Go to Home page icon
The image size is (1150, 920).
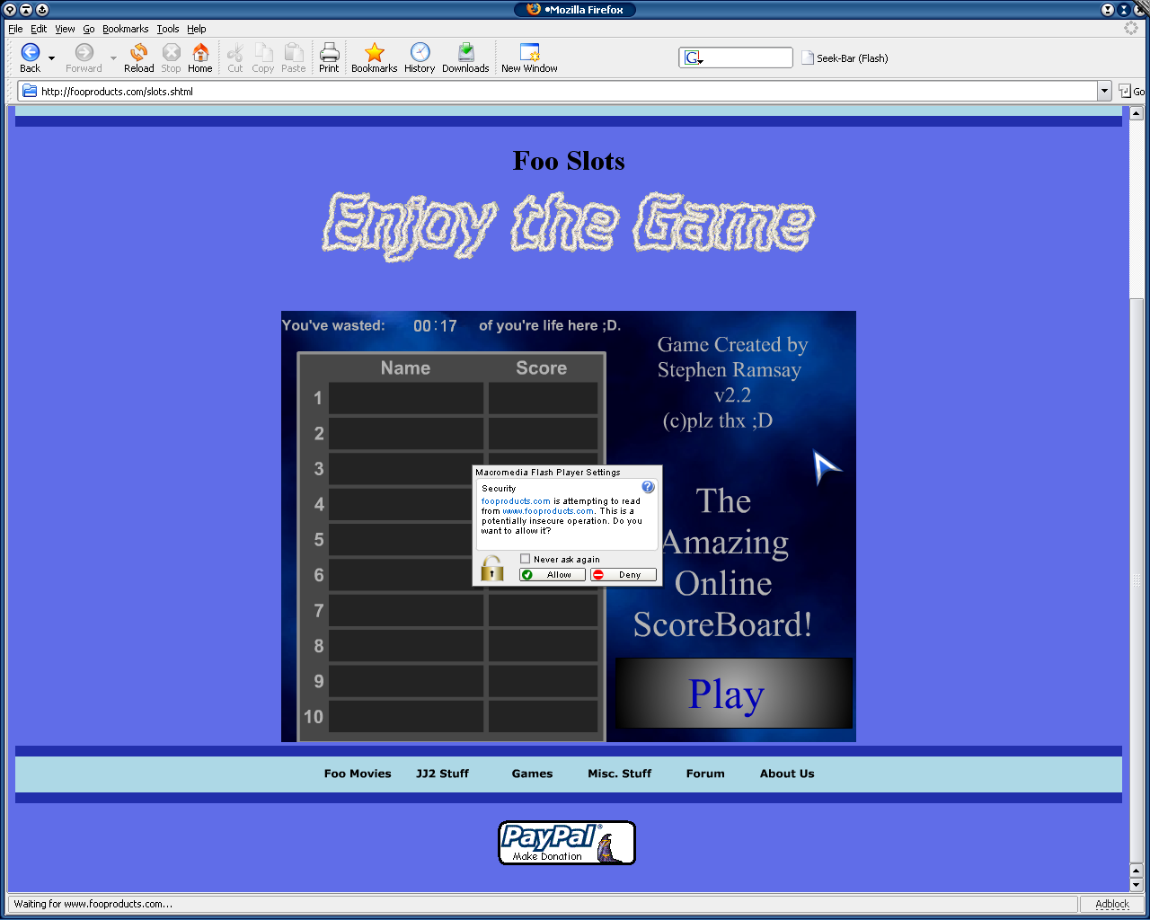coord(200,53)
